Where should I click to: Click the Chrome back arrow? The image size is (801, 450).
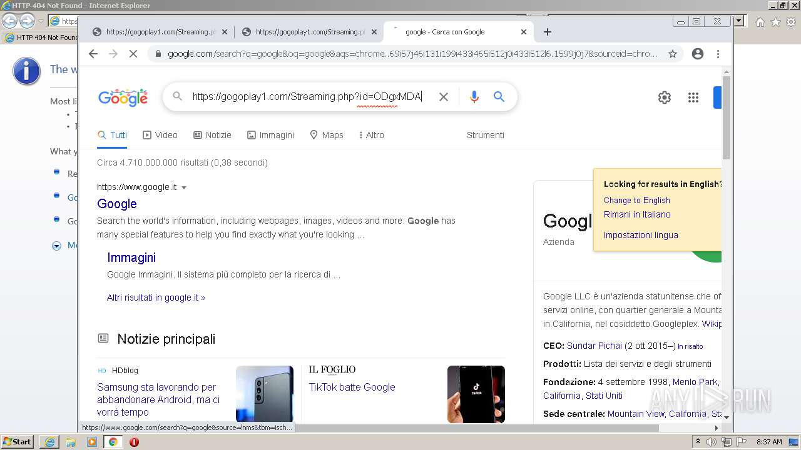pyautogui.click(x=93, y=54)
